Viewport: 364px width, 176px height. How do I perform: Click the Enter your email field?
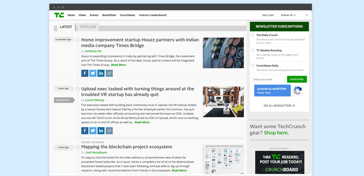[x=269, y=79]
